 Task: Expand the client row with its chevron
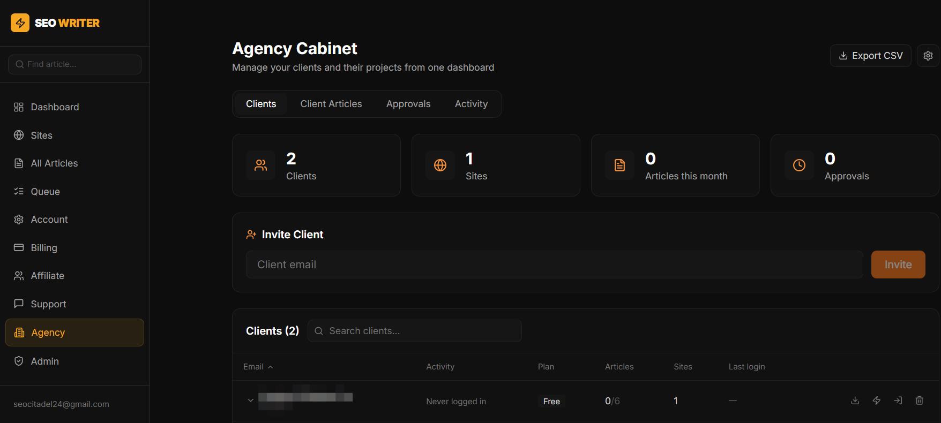(x=250, y=401)
